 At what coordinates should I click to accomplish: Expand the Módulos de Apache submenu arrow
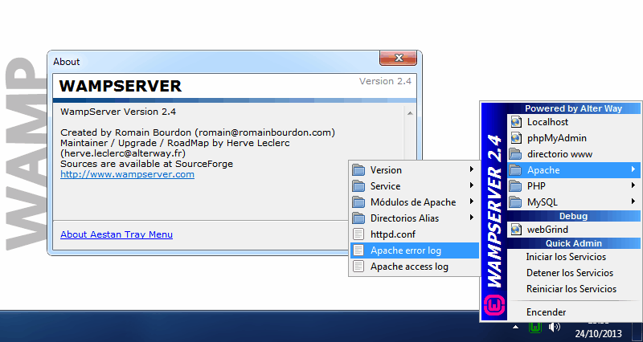coord(472,202)
